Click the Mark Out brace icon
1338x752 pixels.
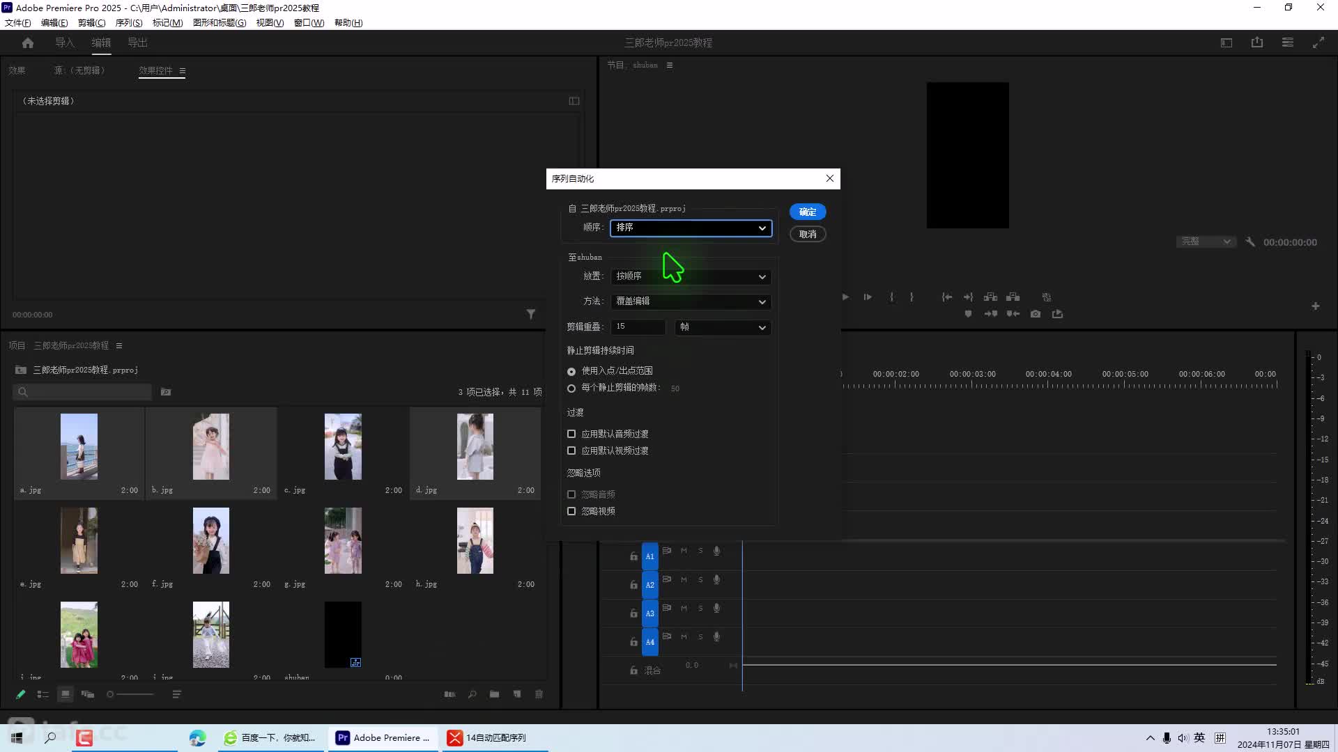tap(912, 297)
